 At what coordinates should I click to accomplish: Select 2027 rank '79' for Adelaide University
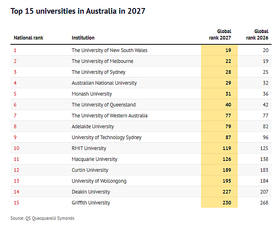click(x=228, y=127)
